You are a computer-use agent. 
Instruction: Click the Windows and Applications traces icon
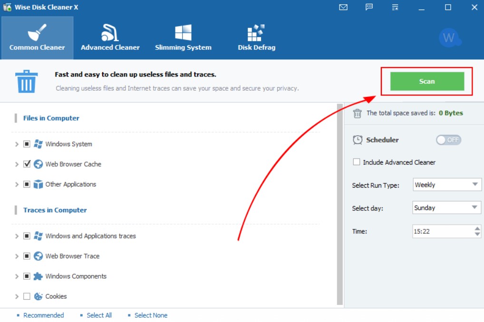point(38,236)
